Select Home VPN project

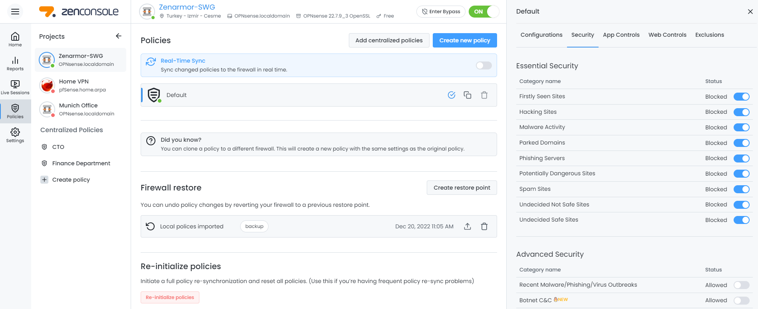coord(80,85)
